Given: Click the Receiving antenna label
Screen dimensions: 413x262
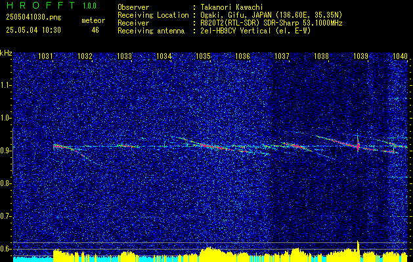Looking at the screenshot, I should 151,31.
